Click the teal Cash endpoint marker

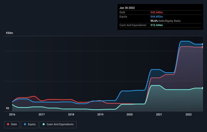point(203,88)
